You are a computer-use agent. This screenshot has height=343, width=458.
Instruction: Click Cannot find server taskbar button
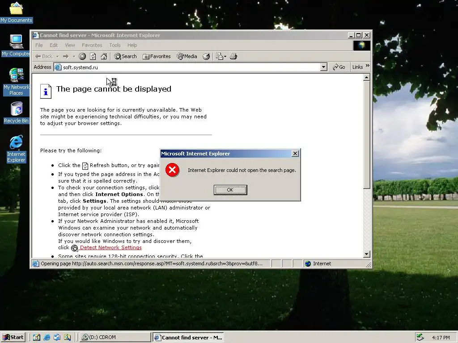[x=188, y=338]
